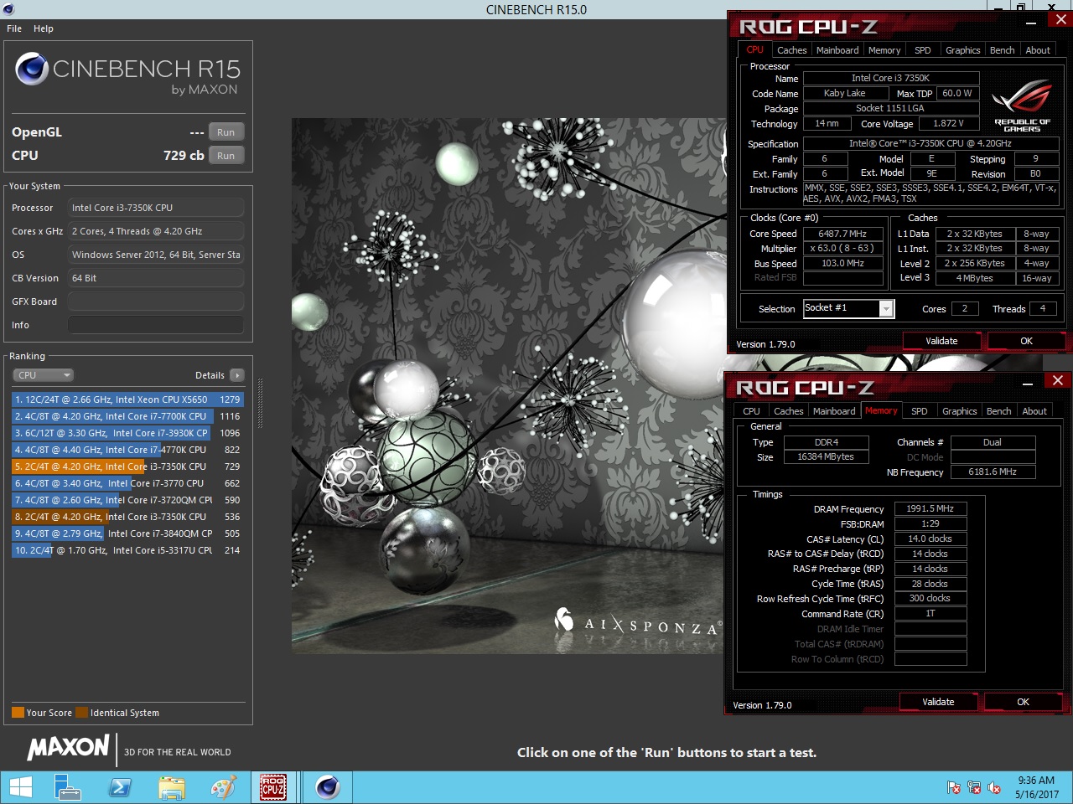Open File Explorer from the taskbar
The height and width of the screenshot is (804, 1073).
172,787
